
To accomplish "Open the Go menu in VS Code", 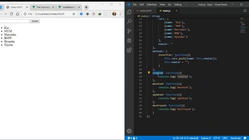I will pos(170,4).
